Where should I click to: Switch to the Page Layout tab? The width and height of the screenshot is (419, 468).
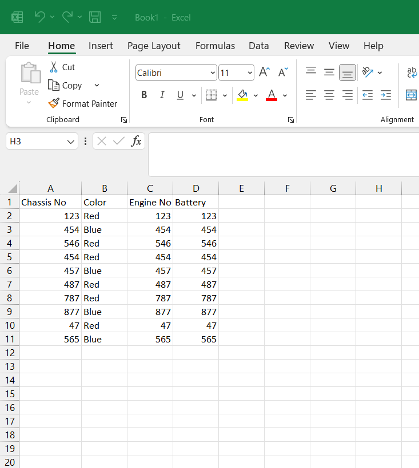(154, 46)
